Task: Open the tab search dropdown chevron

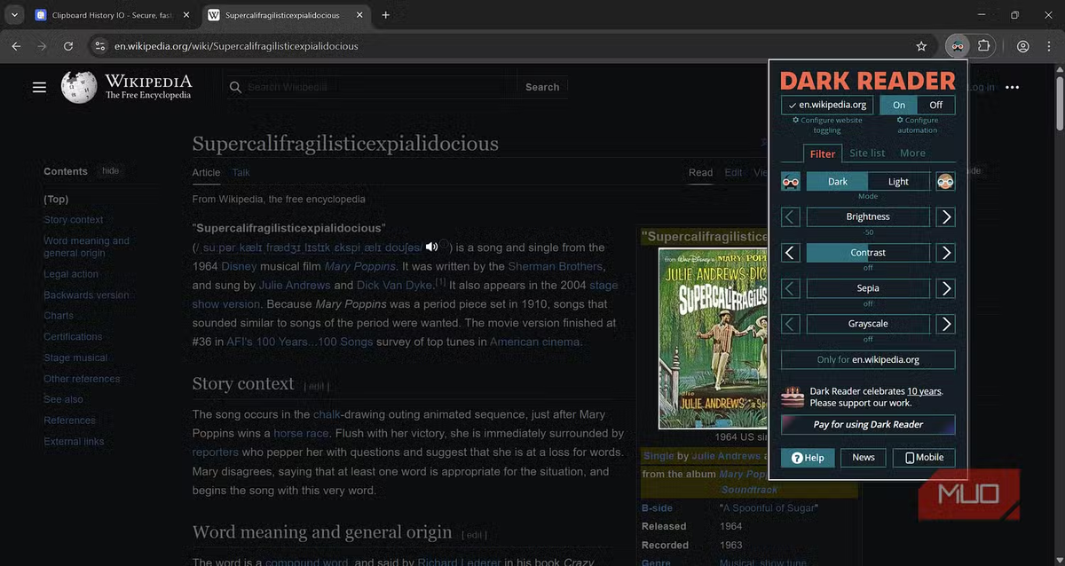Action: [15, 15]
